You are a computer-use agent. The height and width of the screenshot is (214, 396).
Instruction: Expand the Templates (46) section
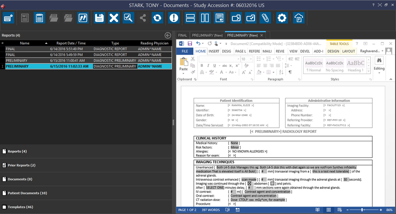coord(20,207)
